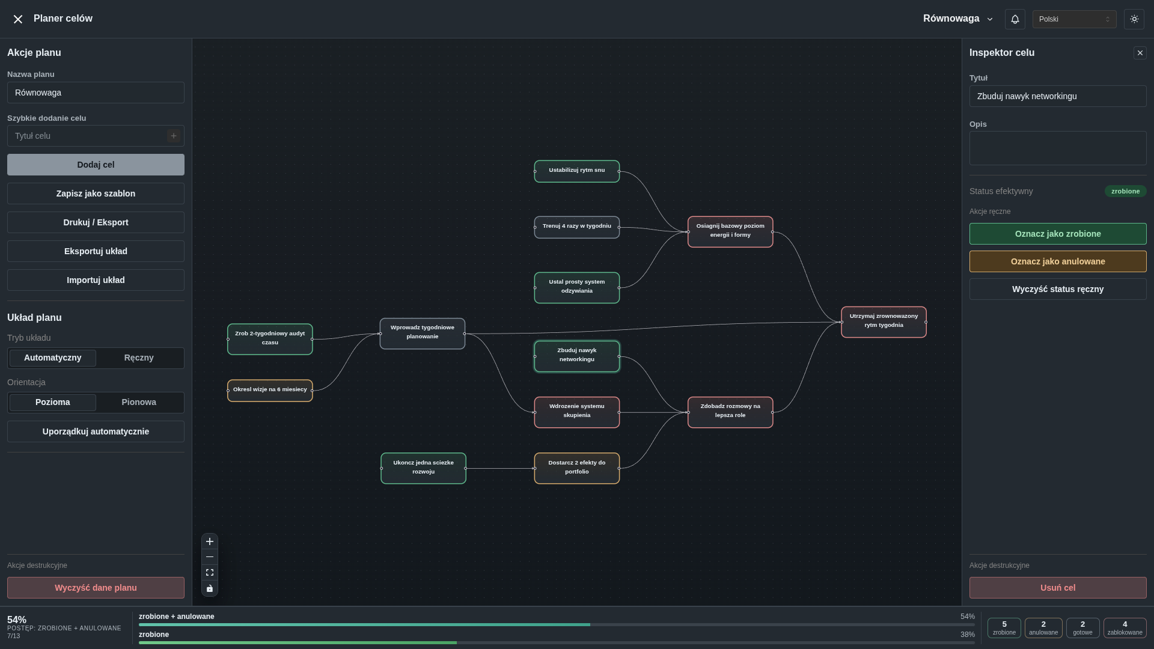The image size is (1154, 649).
Task: Fit the diagram to view
Action: (209, 572)
